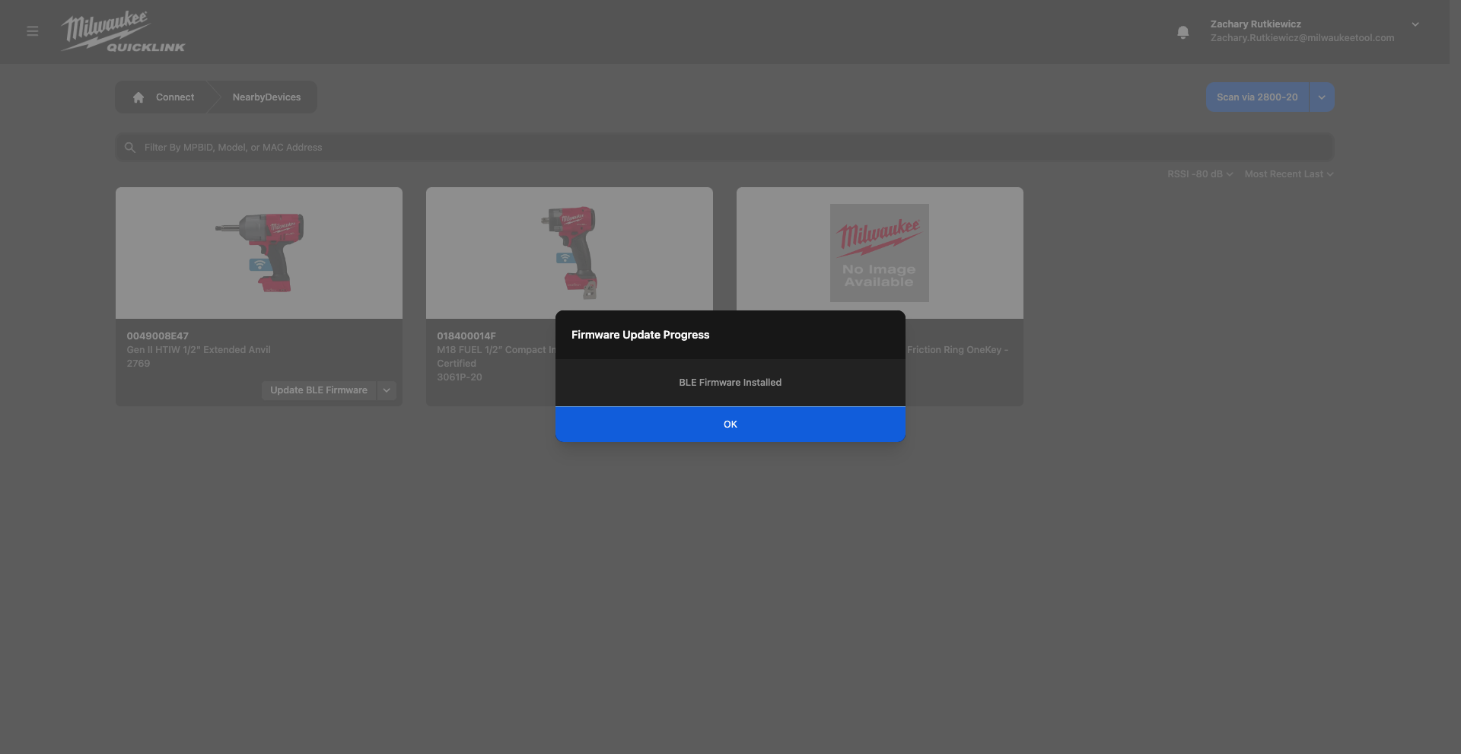This screenshot has height=754, width=1461.
Task: Open the Most Recent Last sort dropdown
Action: [1289, 174]
